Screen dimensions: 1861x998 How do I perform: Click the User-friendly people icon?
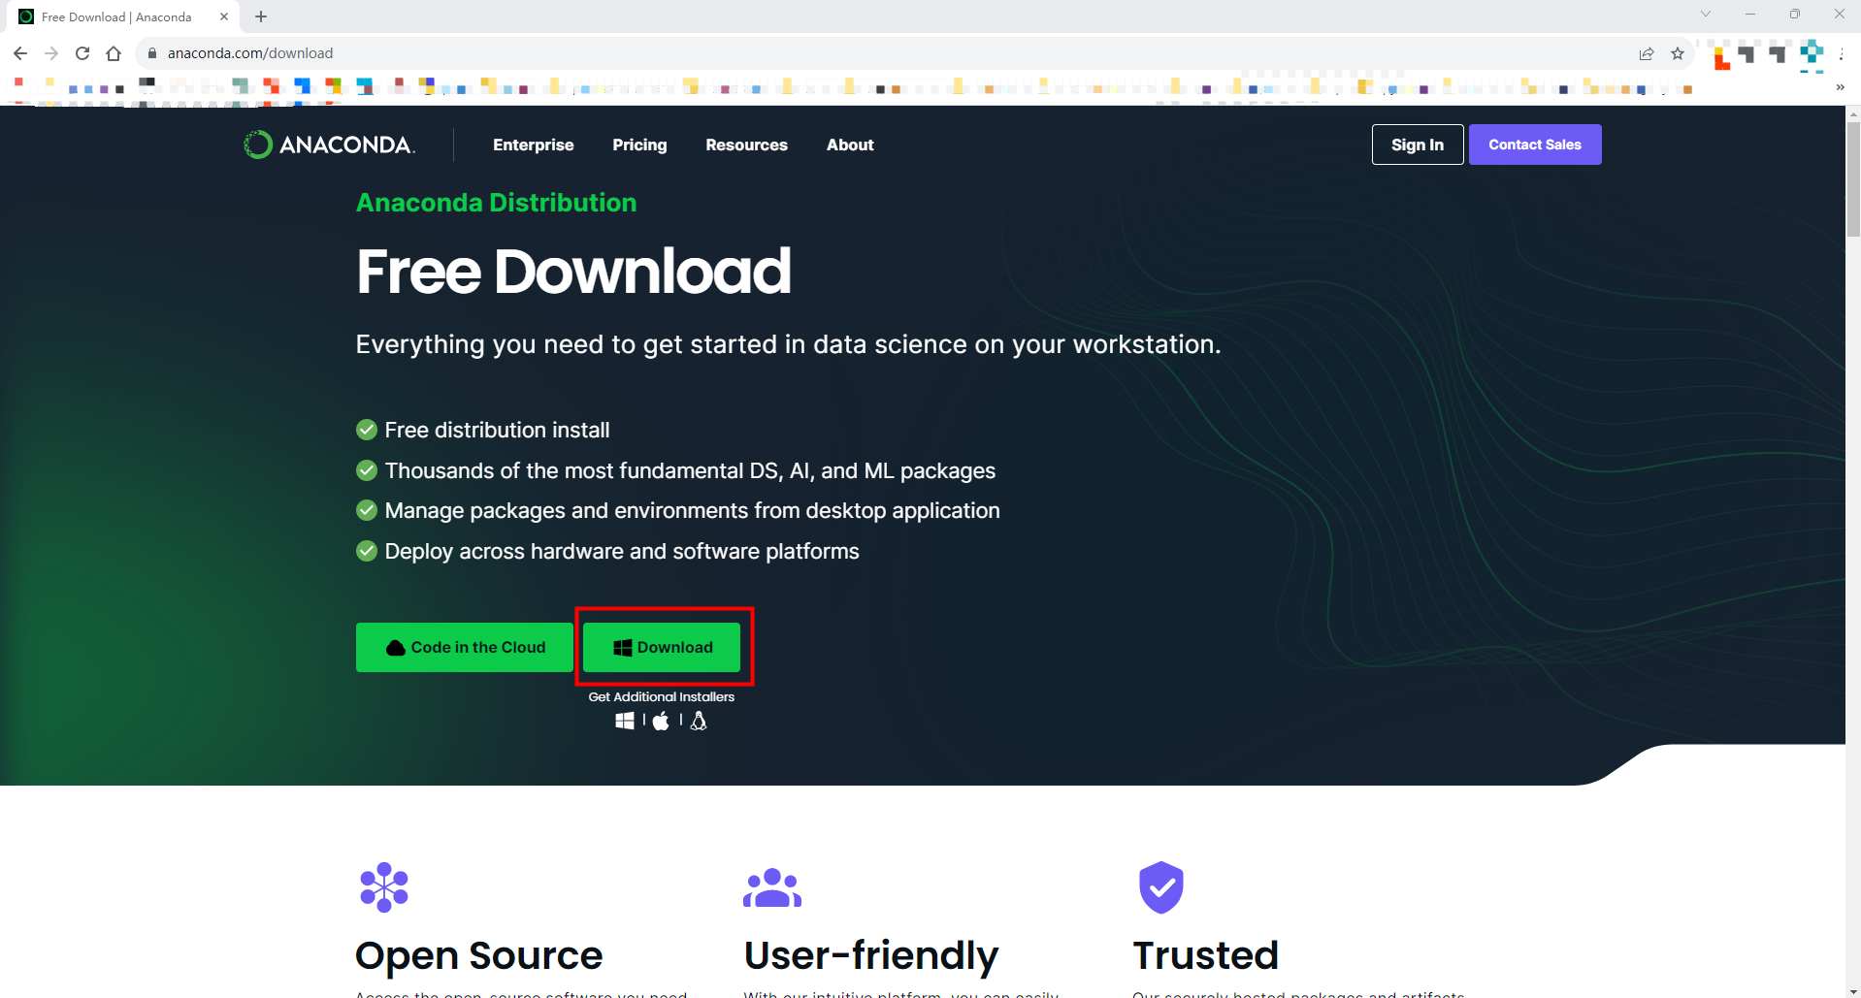point(772,887)
